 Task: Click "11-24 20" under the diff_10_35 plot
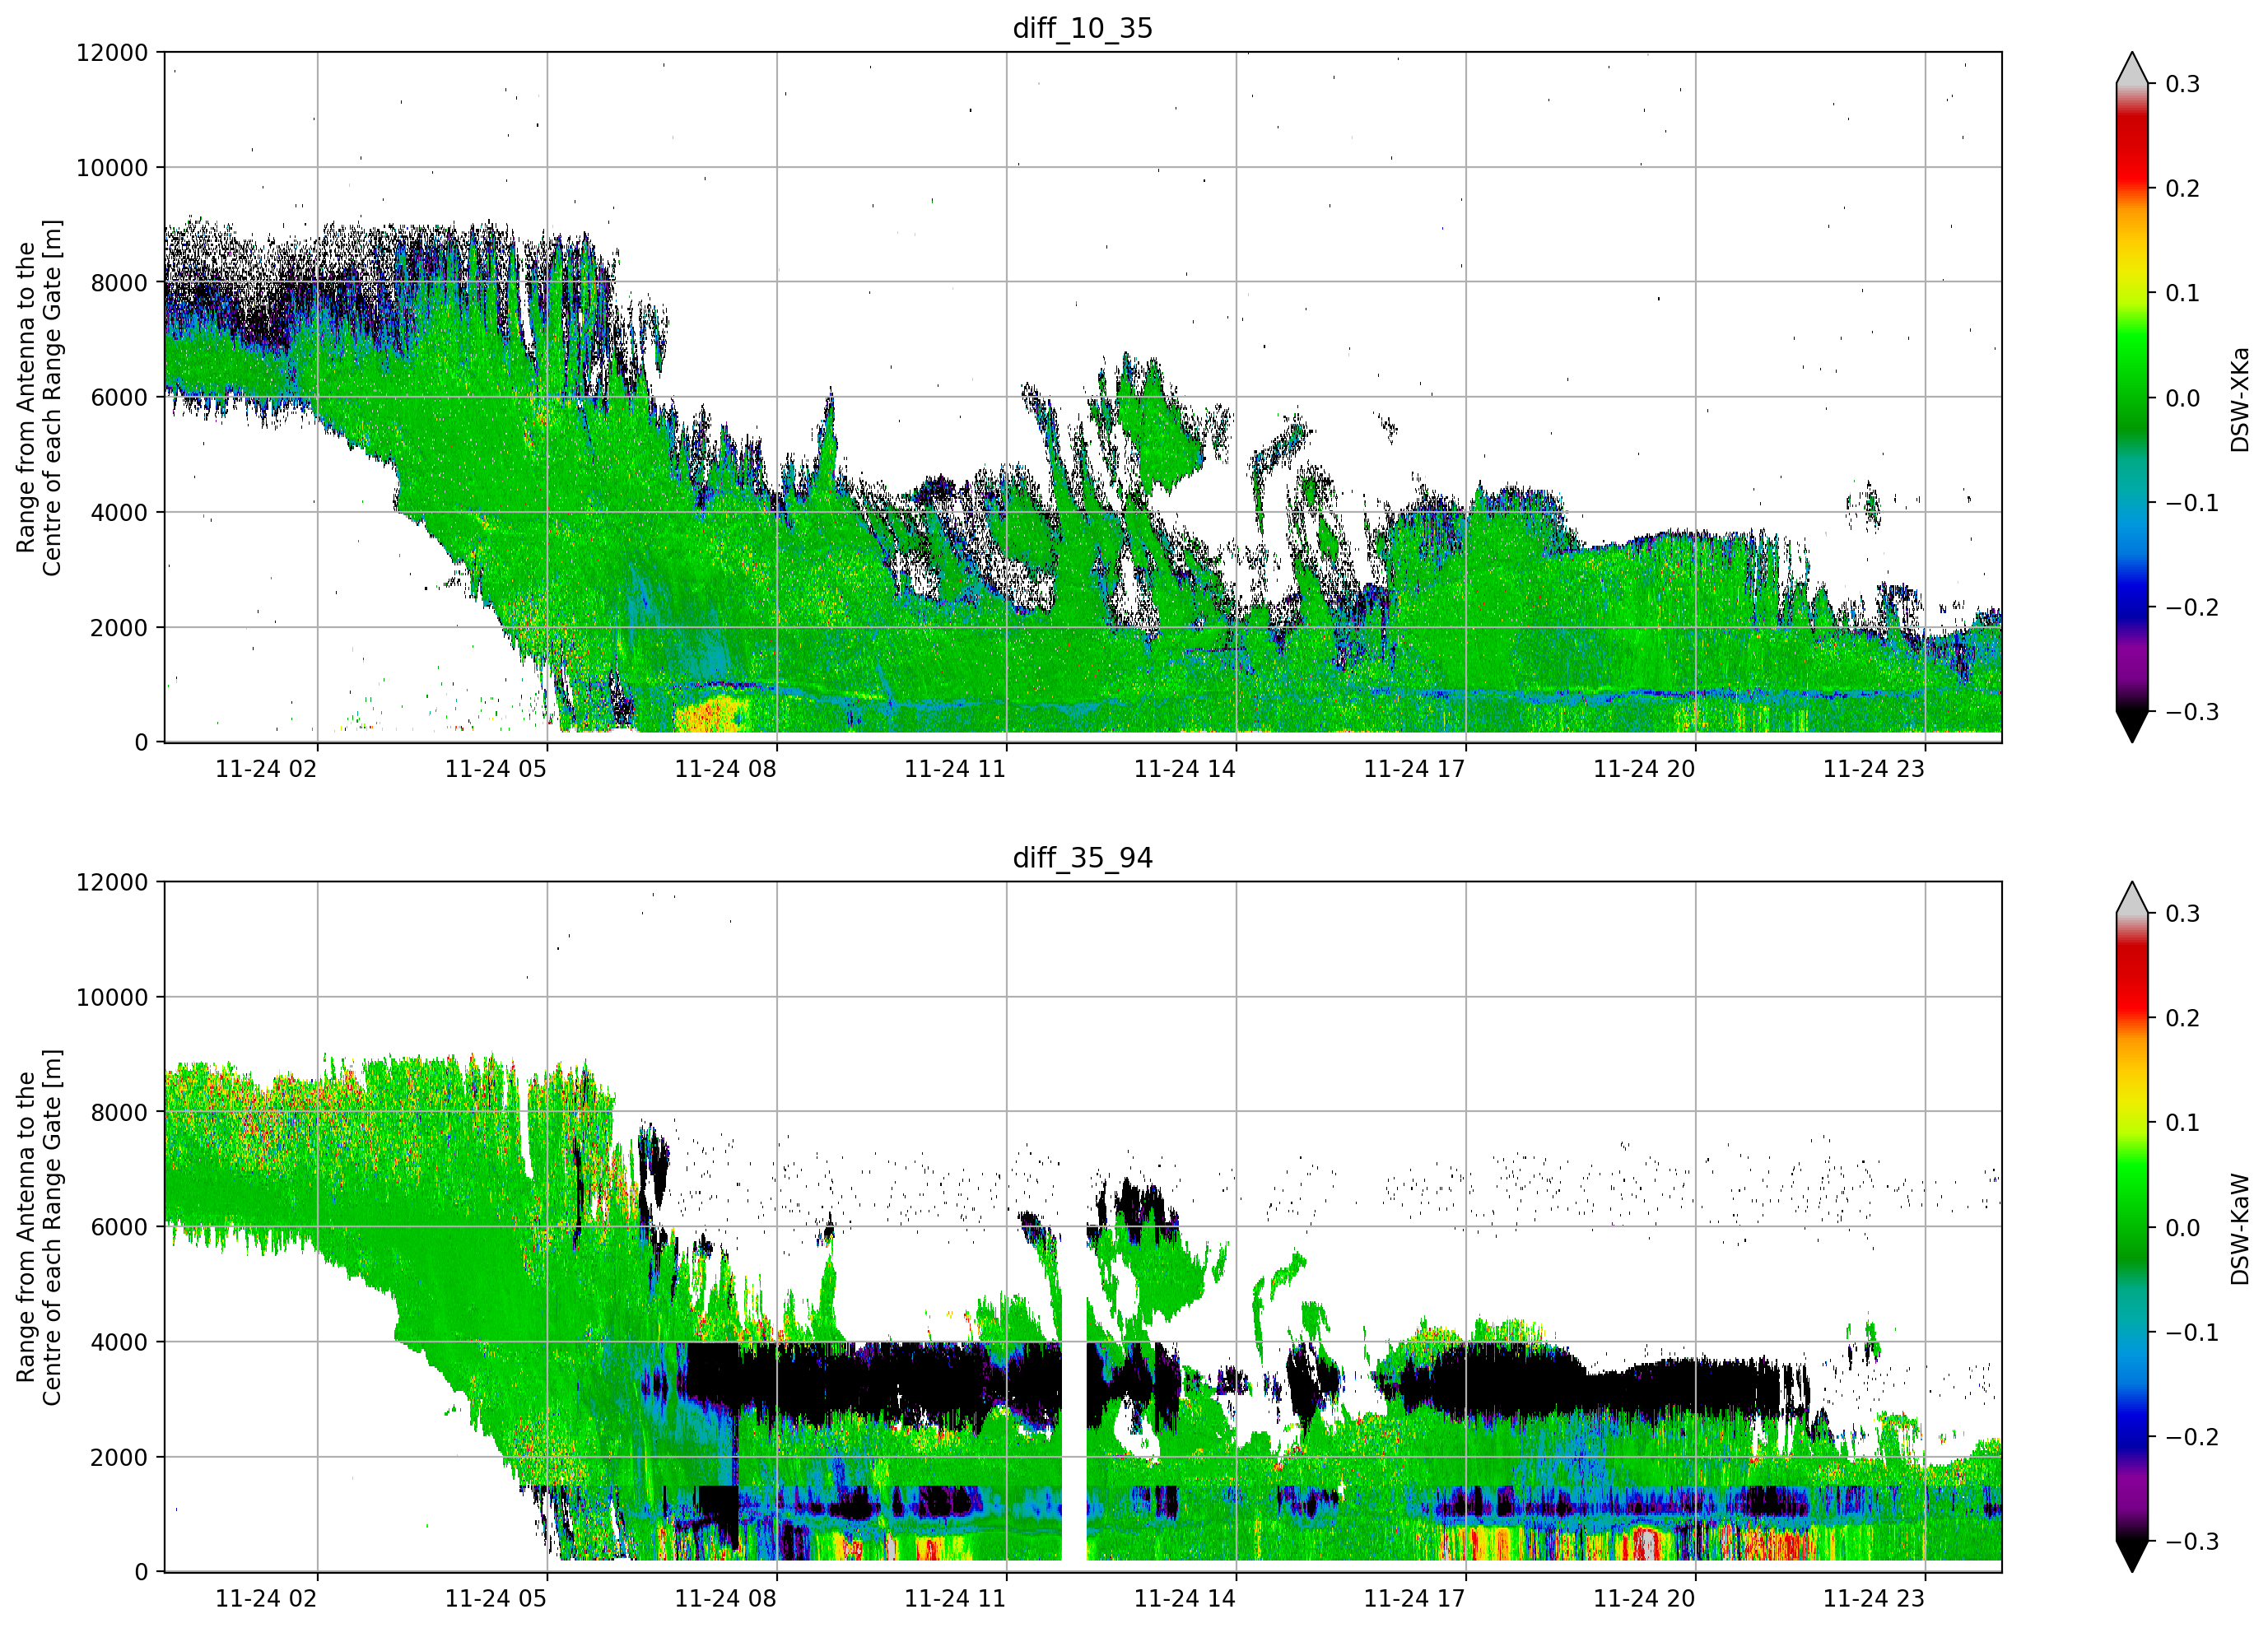click(1644, 769)
